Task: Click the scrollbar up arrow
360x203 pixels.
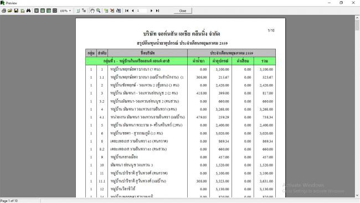Action: tap(357, 18)
